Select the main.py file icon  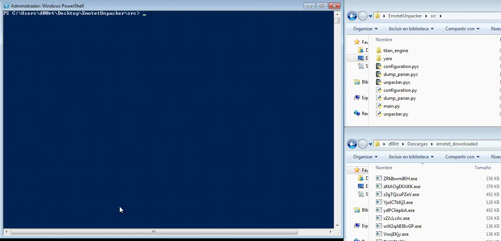[379, 106]
